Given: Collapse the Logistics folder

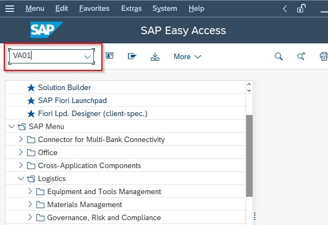Looking at the screenshot, I should 21,178.
